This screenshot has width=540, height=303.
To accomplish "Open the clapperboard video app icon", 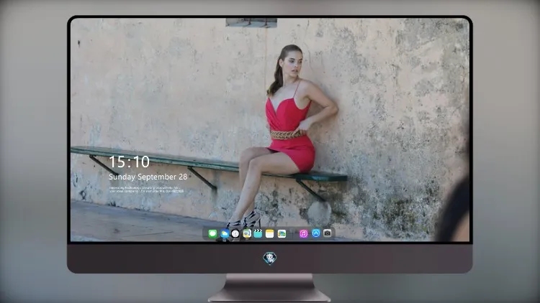I will point(258,234).
